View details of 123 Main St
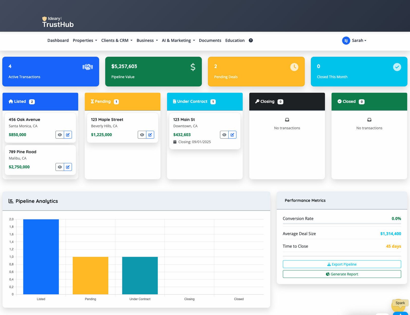The image size is (410, 315). coord(224,135)
